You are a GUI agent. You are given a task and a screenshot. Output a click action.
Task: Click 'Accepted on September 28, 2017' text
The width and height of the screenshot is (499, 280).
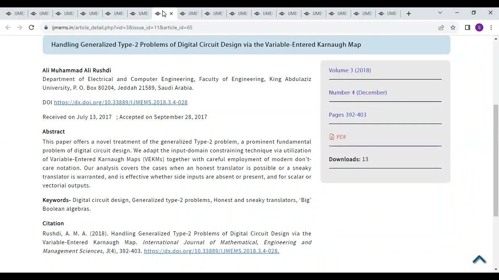pos(163,117)
